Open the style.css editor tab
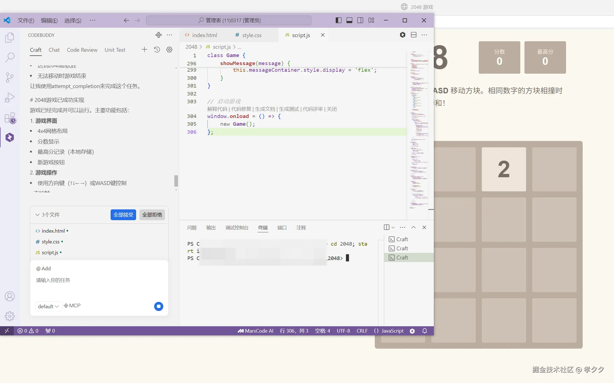614x383 pixels. pos(251,35)
